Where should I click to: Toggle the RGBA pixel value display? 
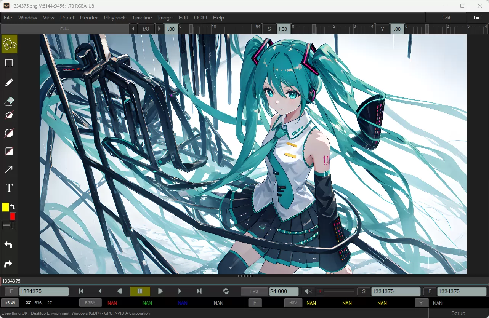point(90,302)
